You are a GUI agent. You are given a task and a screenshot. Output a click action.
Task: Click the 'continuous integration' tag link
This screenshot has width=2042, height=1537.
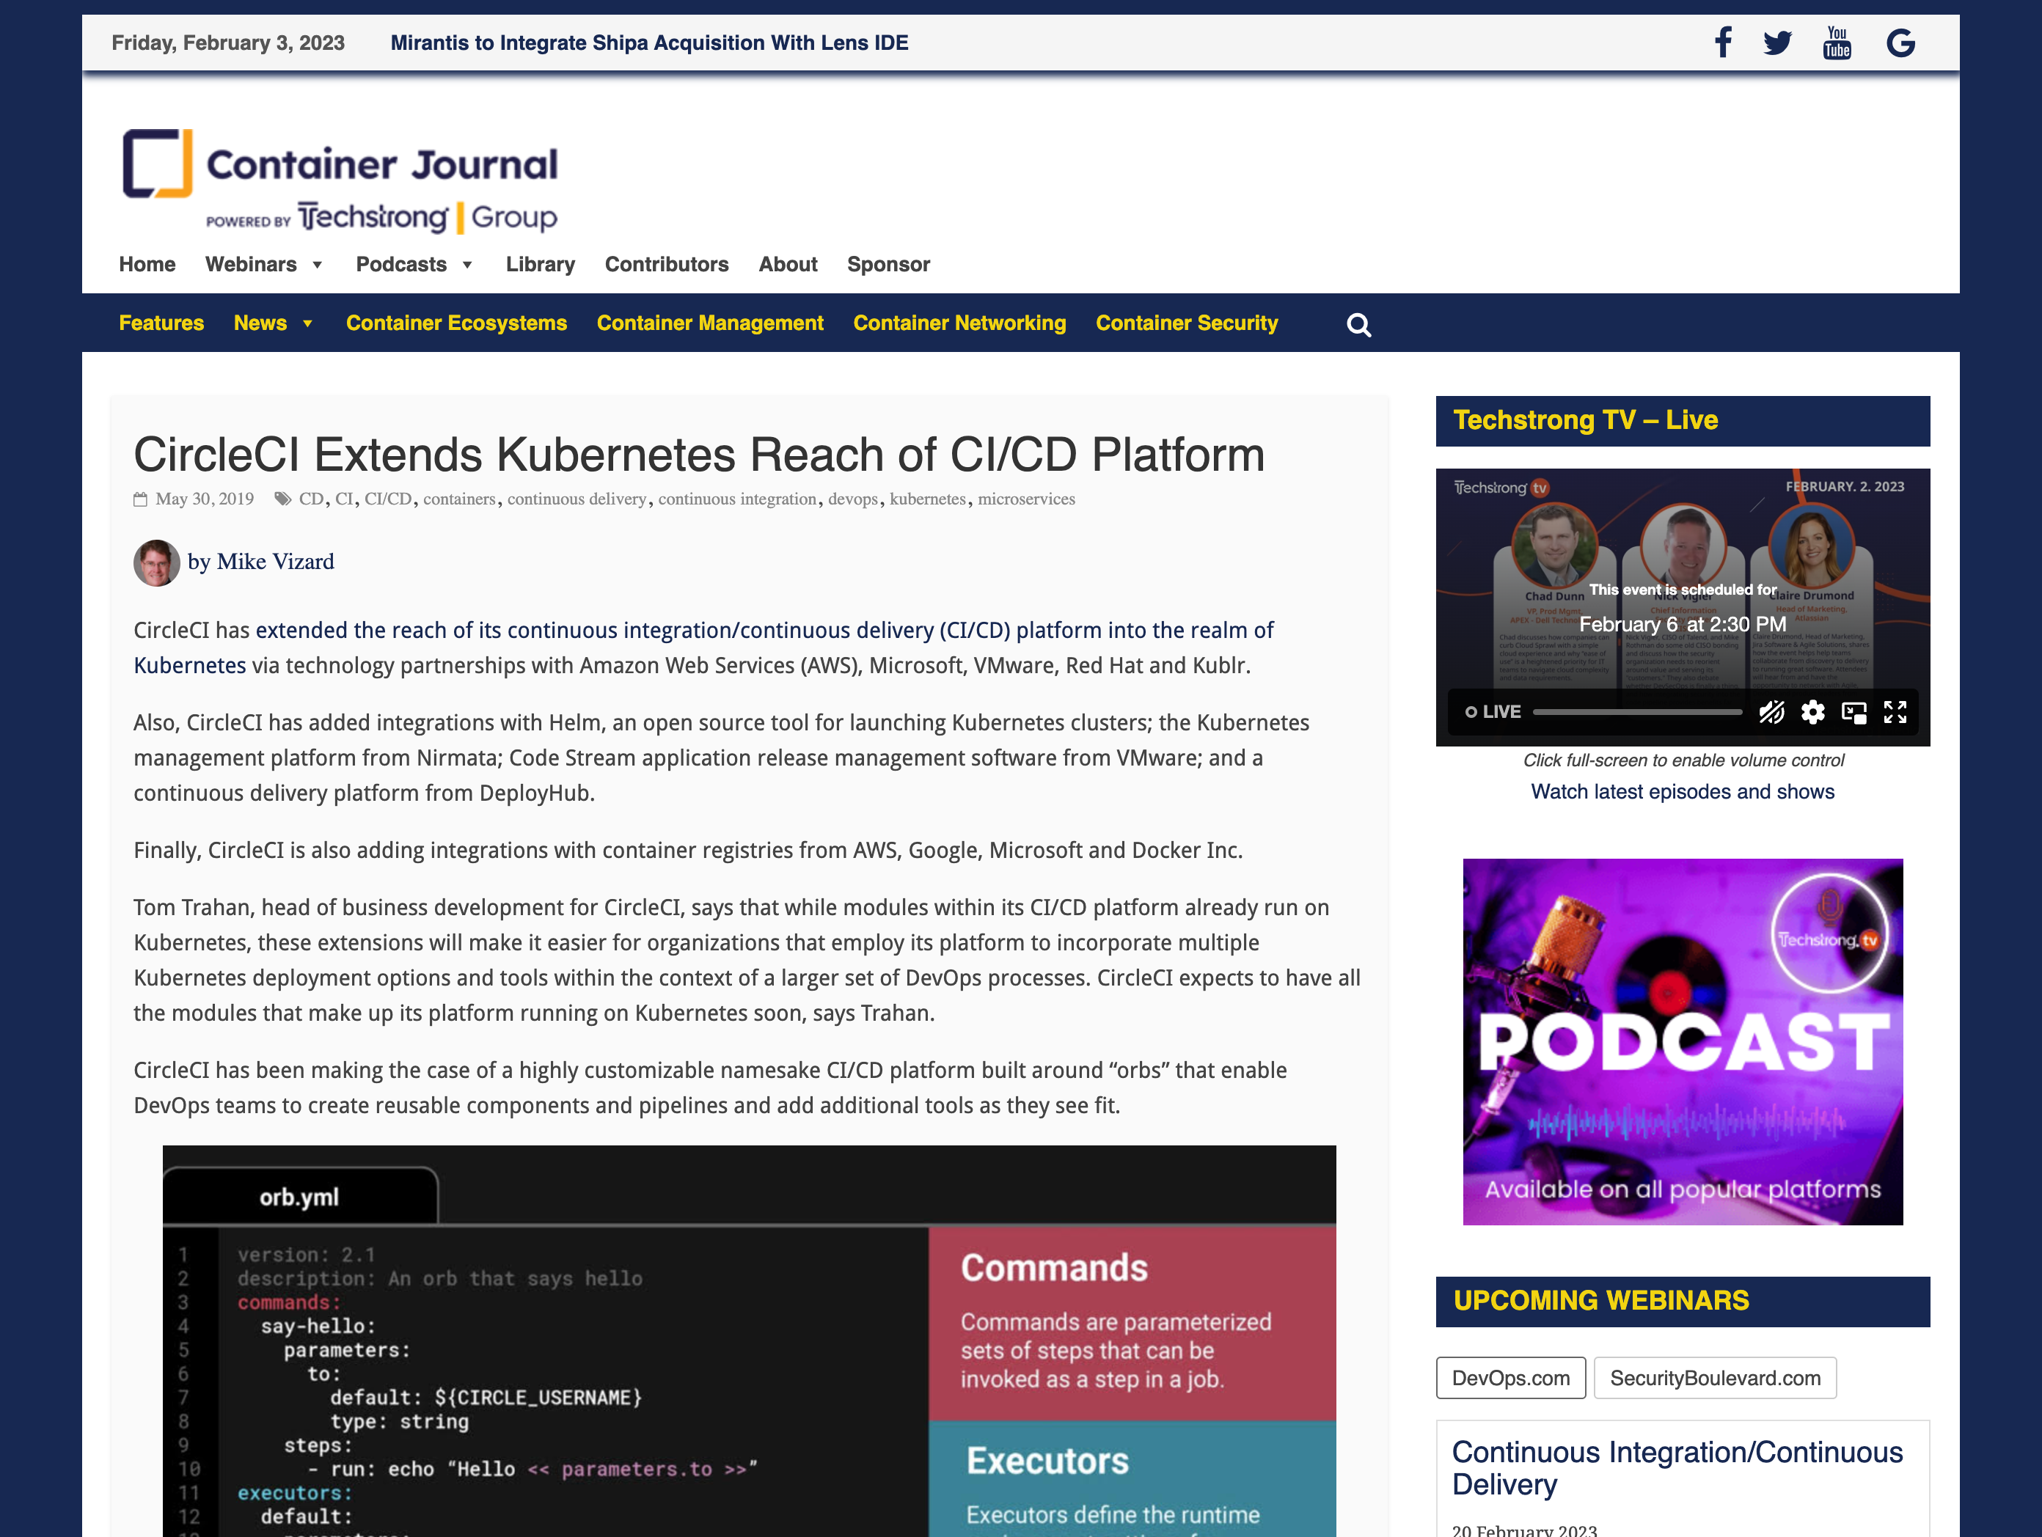click(x=738, y=499)
